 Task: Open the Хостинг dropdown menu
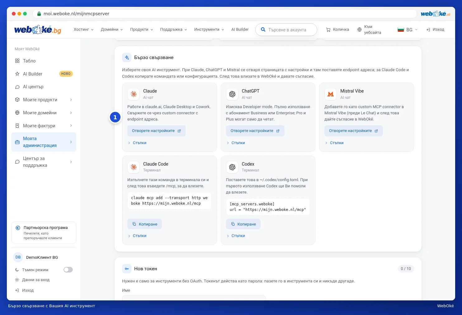tap(84, 30)
